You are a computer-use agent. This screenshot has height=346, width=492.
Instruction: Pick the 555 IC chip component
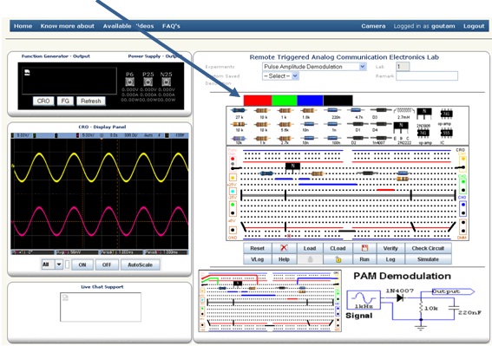click(446, 133)
